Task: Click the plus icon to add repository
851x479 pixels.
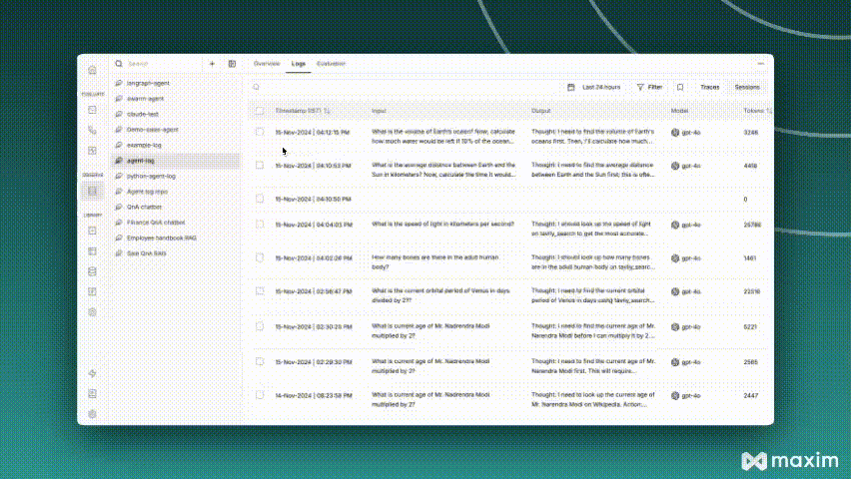Action: (212, 64)
